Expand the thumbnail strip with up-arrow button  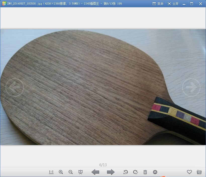(155, 172)
